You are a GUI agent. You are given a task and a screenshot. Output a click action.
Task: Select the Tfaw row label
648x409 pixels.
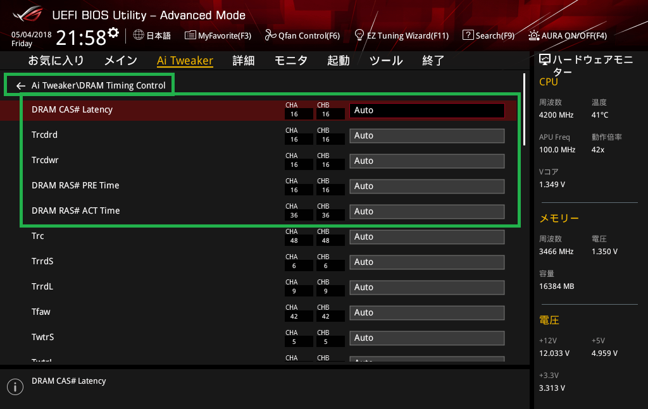(x=41, y=312)
